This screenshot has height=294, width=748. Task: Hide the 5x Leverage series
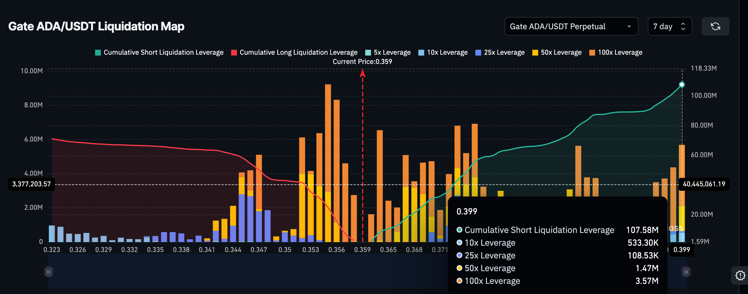pyautogui.click(x=388, y=52)
